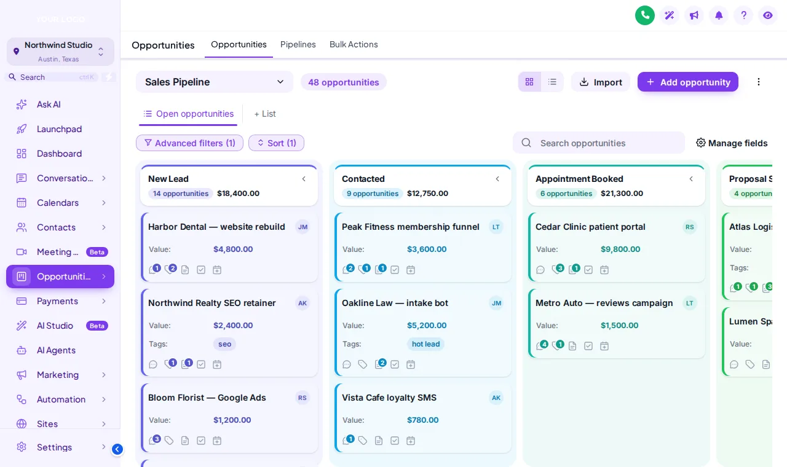This screenshot has height=467, width=787.
Task: Open the megaphone announcements icon
Action: pyautogui.click(x=694, y=15)
